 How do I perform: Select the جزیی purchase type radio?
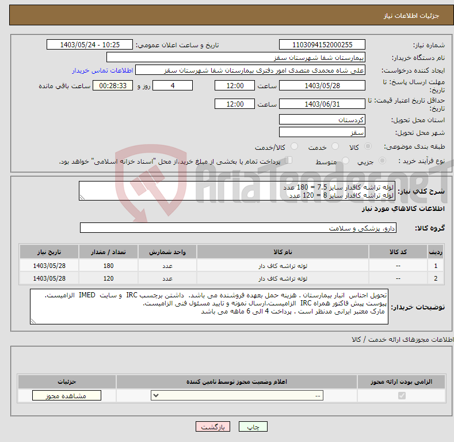click(x=382, y=160)
